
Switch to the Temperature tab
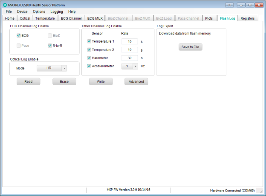coord(45,18)
